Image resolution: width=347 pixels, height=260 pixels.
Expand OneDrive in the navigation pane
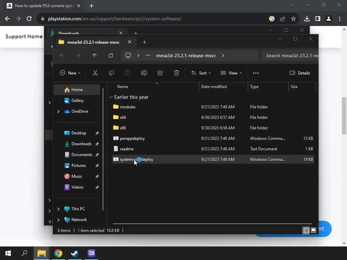(x=58, y=111)
